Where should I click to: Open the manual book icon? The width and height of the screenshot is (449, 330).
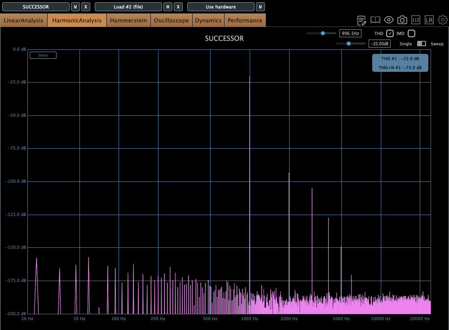(x=375, y=20)
